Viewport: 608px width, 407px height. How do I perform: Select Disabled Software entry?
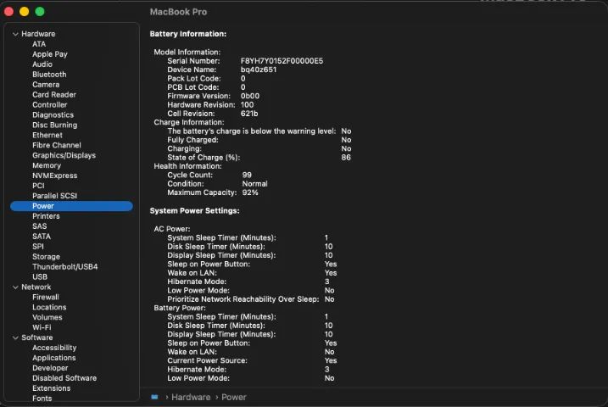point(64,378)
